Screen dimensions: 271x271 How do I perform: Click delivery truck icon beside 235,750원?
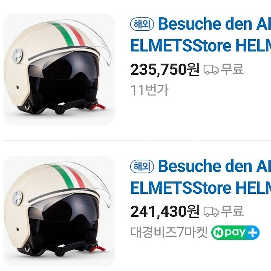coord(211,69)
